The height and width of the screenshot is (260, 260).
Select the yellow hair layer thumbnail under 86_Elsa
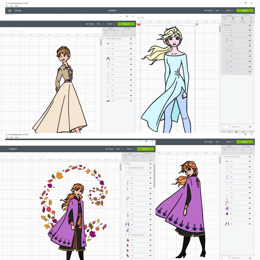(x=227, y=51)
